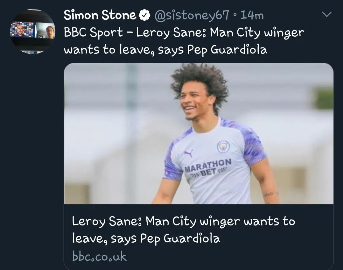Click 'wants to leave, says Pep Guardiola' tweet line
The image size is (343, 270).
165,50
